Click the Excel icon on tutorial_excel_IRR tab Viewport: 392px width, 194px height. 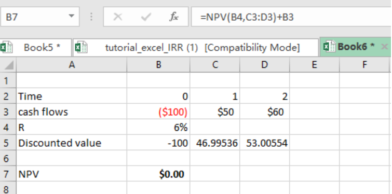81,47
